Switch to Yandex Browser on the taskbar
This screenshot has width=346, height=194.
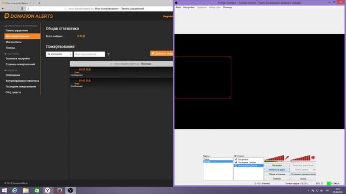pos(48,190)
